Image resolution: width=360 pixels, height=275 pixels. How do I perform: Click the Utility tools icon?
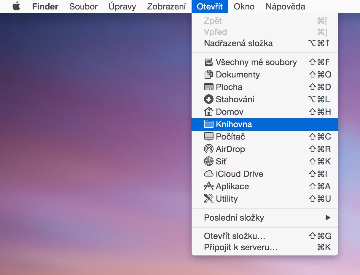point(209,199)
